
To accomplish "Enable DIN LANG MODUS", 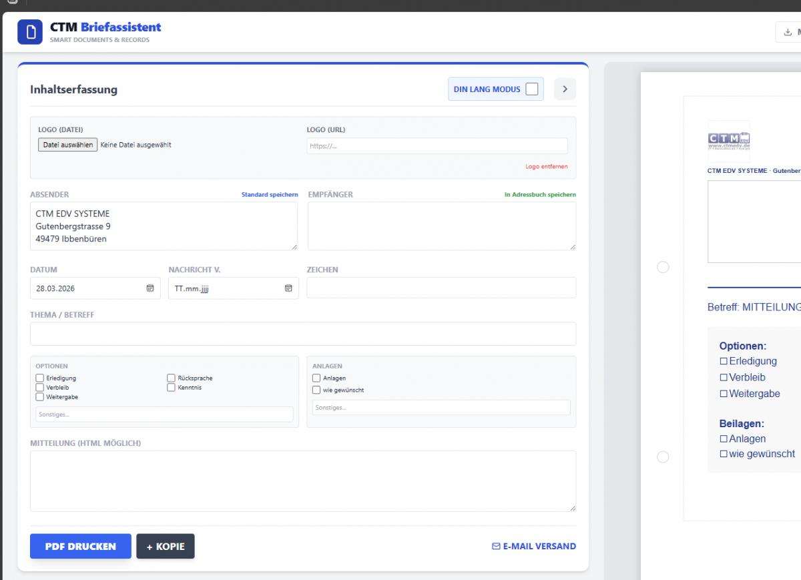I will point(533,89).
